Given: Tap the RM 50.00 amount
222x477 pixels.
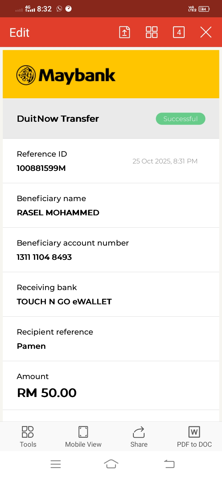Looking at the screenshot, I should click(47, 393).
